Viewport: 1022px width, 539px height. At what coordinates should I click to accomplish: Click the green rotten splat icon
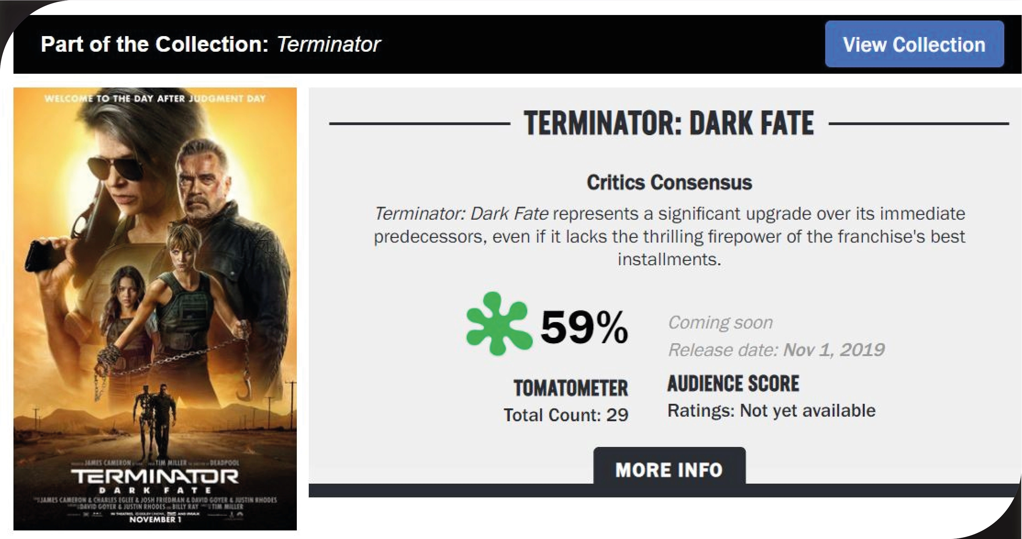pyautogui.click(x=498, y=324)
